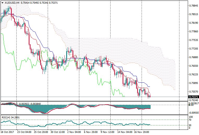Screen dimensions: 199x135
Task: Select the 18 Oct 2017 date label
Action: [7, 132]
